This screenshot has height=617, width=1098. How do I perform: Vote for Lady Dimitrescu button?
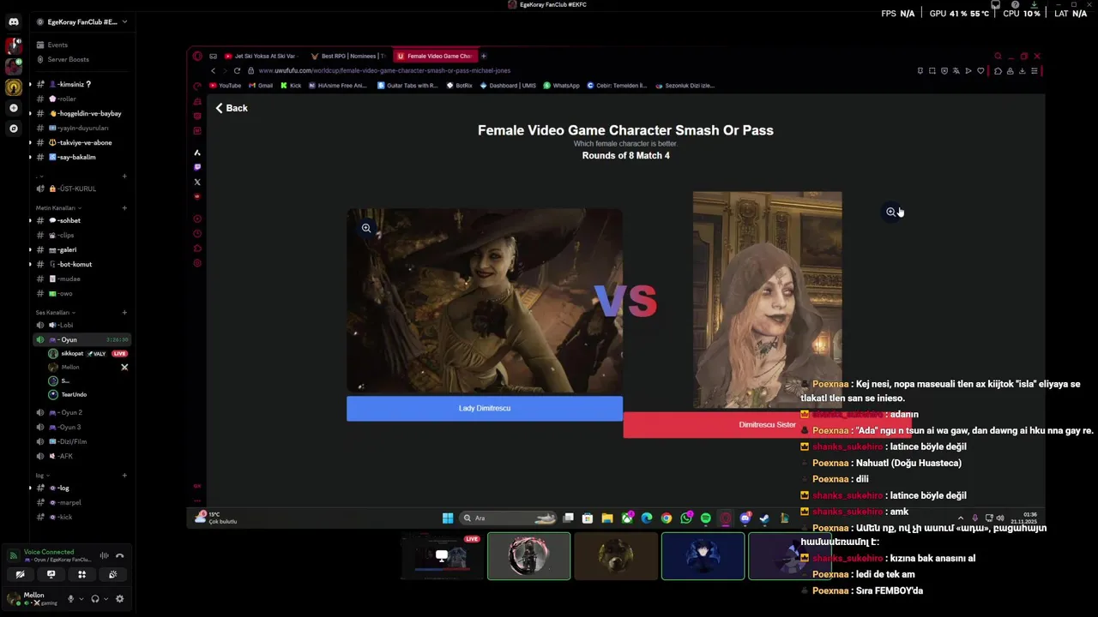tap(485, 408)
